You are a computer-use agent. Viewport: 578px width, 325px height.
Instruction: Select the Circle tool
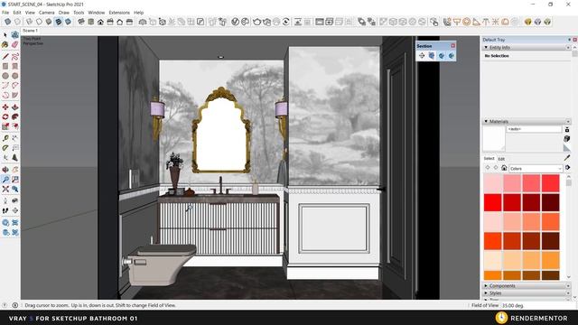tap(5, 76)
